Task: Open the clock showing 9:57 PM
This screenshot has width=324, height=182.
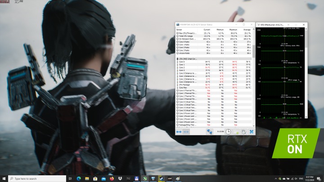Action: (x=309, y=179)
